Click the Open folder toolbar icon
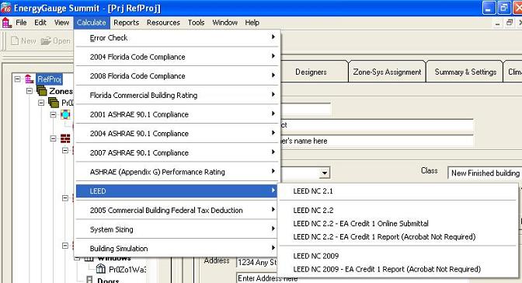 [x=46, y=41]
